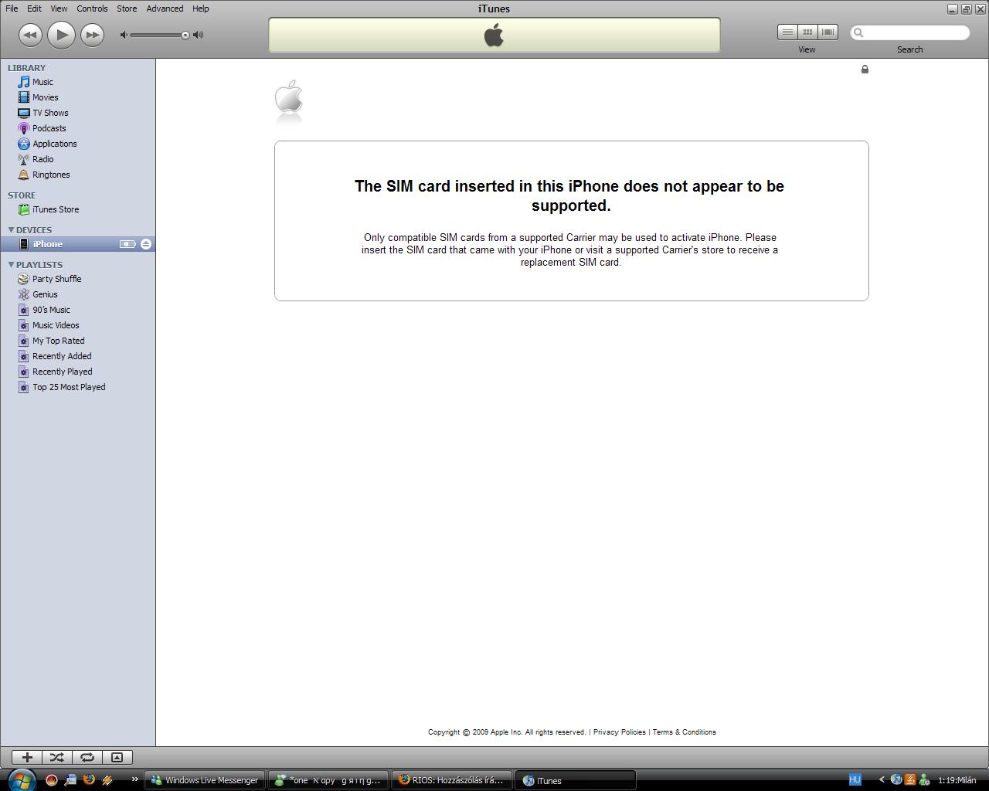The height and width of the screenshot is (791, 989).
Task: Collapse the Devices section triangle
Action: (11, 230)
